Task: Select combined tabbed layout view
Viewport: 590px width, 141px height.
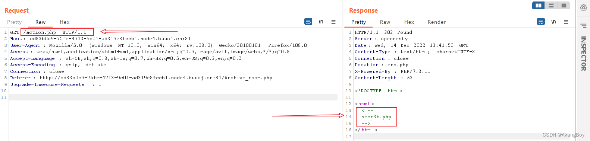Action: (564, 6)
